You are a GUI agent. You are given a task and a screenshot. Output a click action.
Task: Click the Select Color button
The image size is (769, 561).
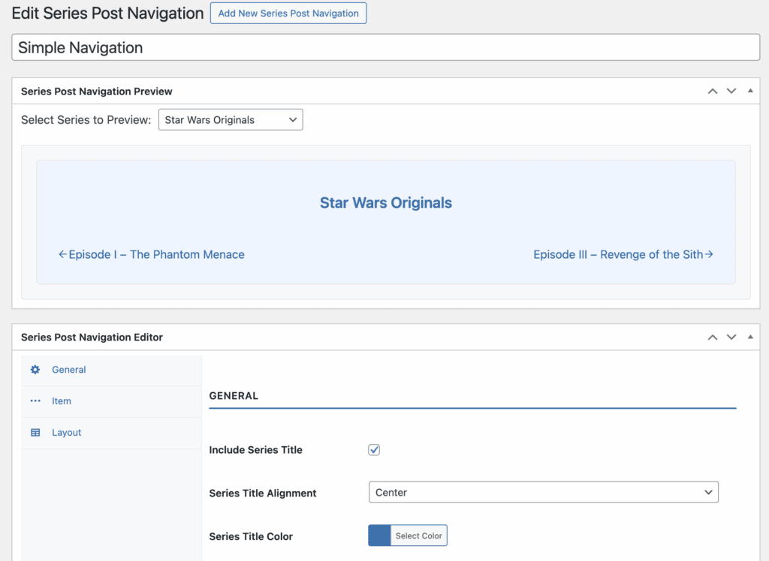[x=419, y=535]
